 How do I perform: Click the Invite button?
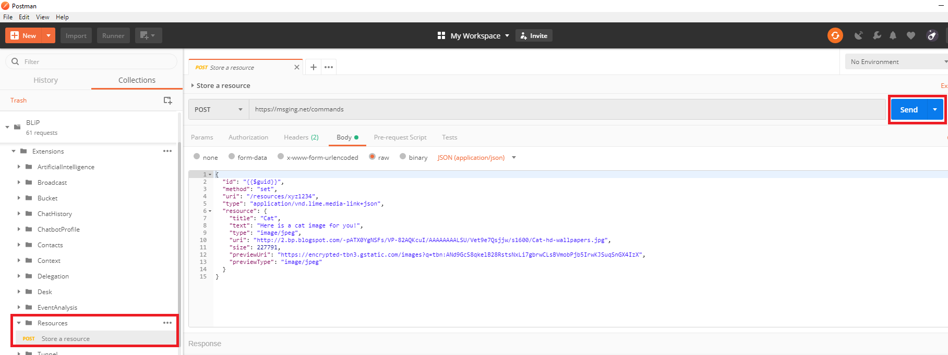(x=534, y=35)
